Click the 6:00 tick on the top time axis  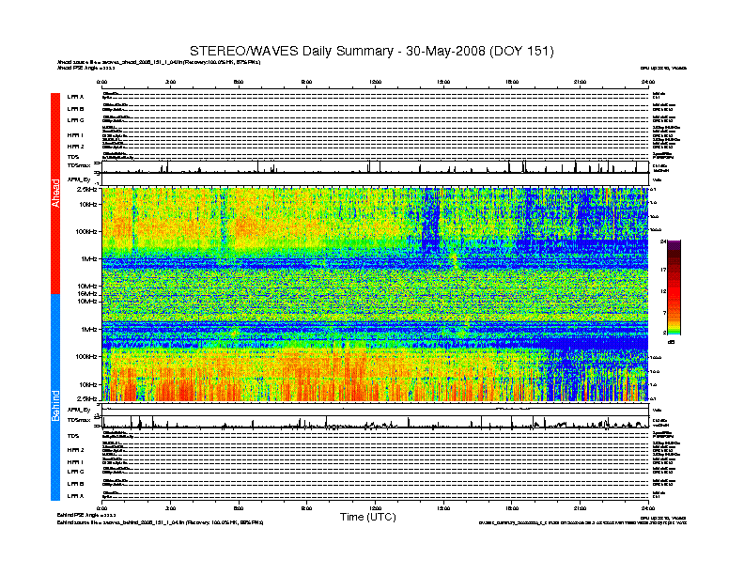(239, 82)
